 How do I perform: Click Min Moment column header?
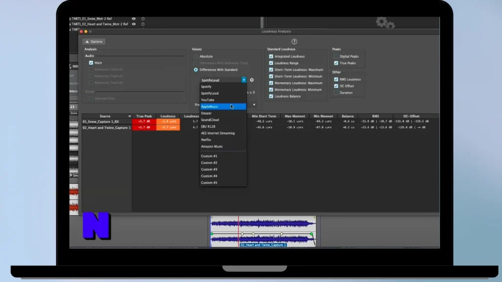(x=324, y=117)
